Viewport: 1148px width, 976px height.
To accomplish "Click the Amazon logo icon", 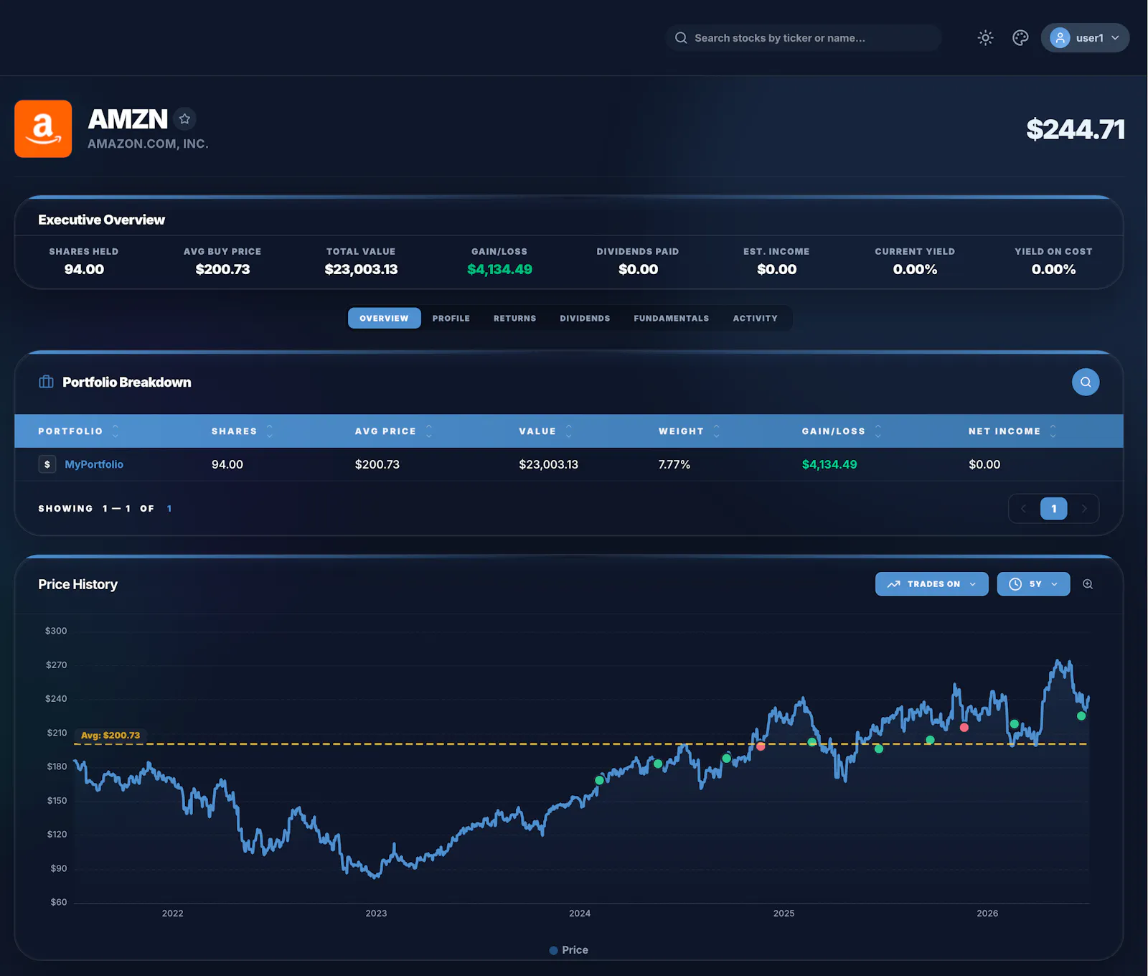I will point(43,128).
